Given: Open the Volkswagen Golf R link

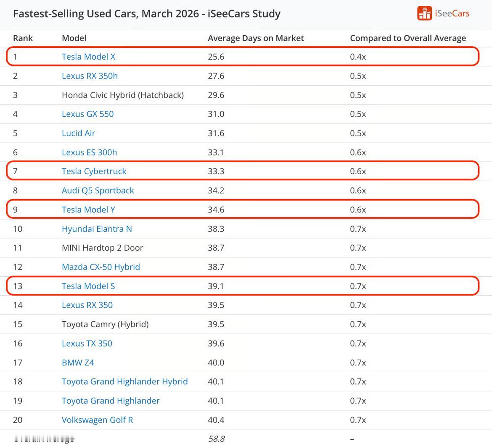Looking at the screenshot, I should [x=97, y=420].
